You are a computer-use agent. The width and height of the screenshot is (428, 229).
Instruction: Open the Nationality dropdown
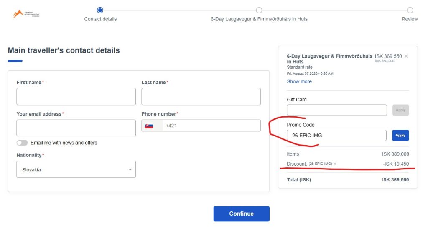point(76,169)
